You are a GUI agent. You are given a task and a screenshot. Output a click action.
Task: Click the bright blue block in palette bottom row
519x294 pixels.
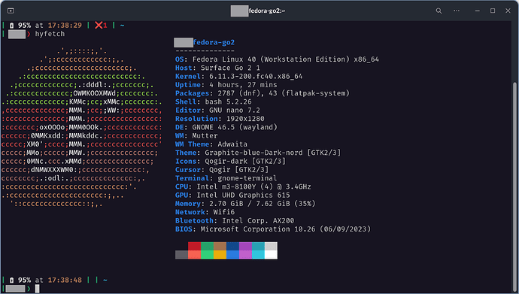click(232, 255)
